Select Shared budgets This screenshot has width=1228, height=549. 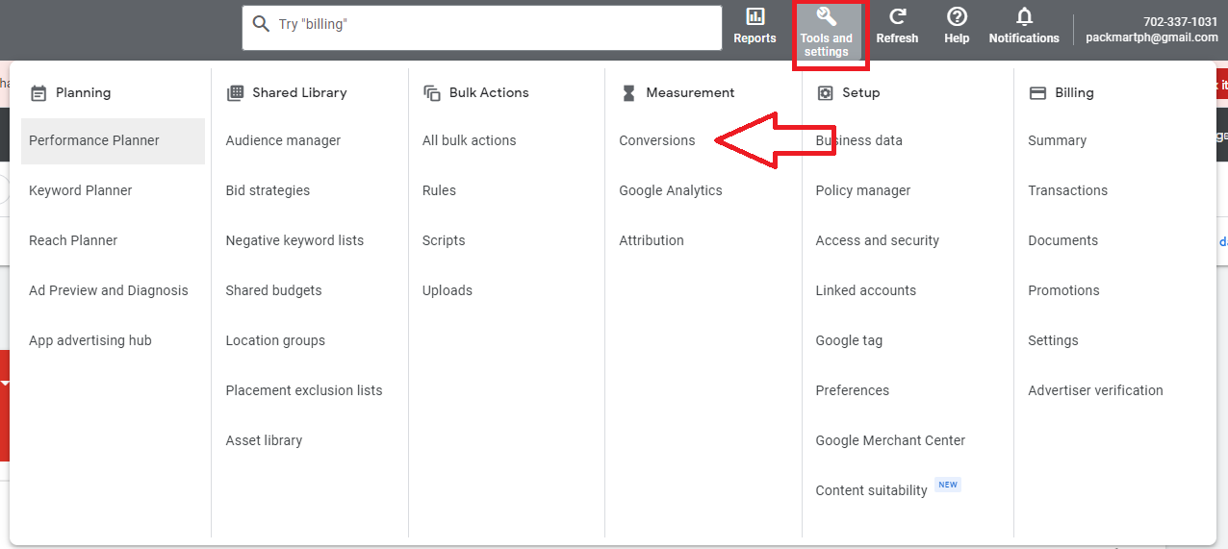point(273,290)
